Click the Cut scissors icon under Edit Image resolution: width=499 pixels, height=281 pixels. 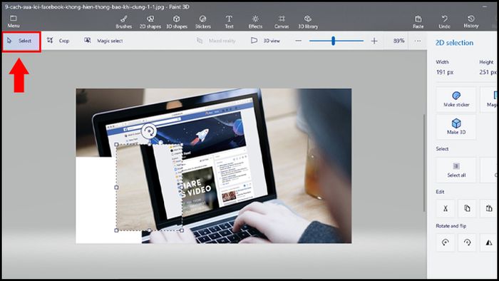pos(446,208)
